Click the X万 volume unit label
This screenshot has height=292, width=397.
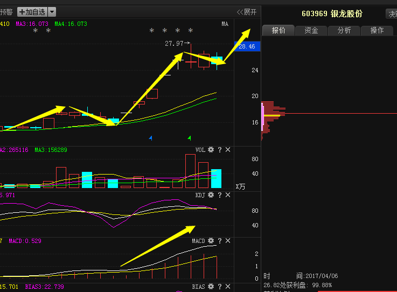pyautogui.click(x=240, y=186)
